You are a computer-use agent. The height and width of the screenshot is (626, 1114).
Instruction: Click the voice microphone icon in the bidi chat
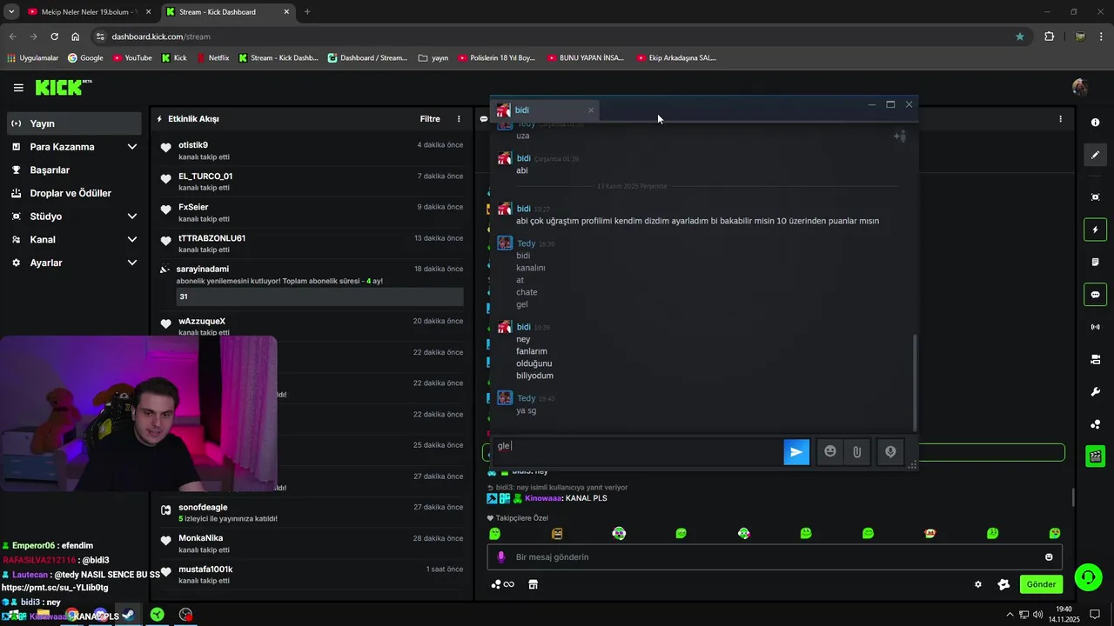pos(890,452)
